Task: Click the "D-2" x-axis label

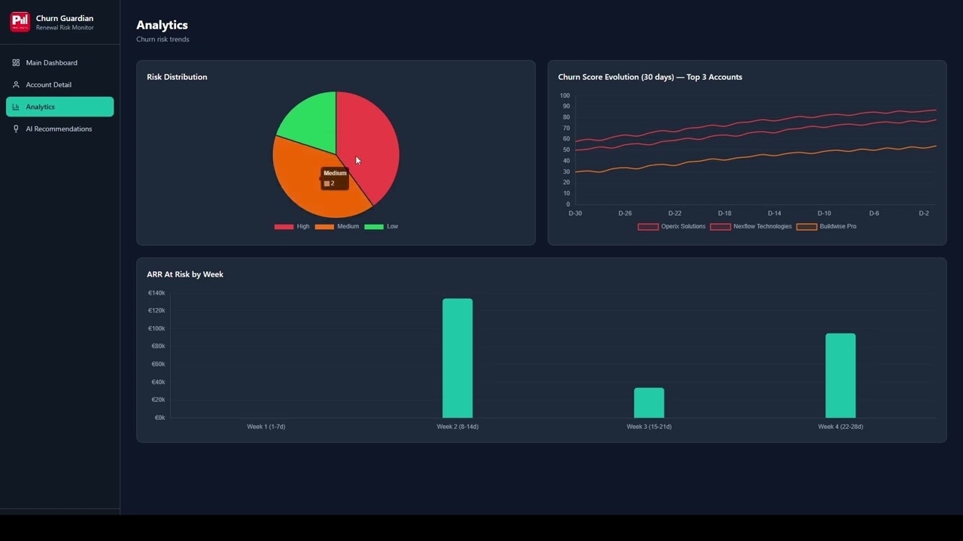Action: [924, 213]
